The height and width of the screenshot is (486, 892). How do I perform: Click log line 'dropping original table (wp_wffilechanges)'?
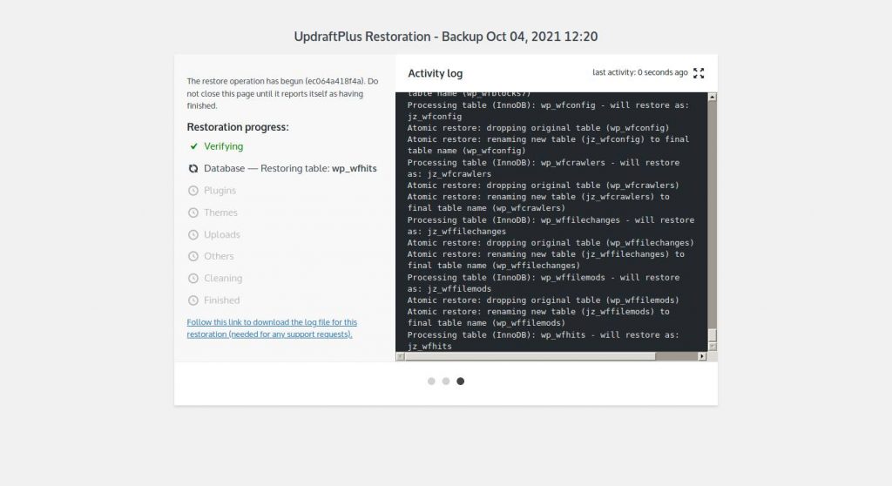click(x=551, y=243)
